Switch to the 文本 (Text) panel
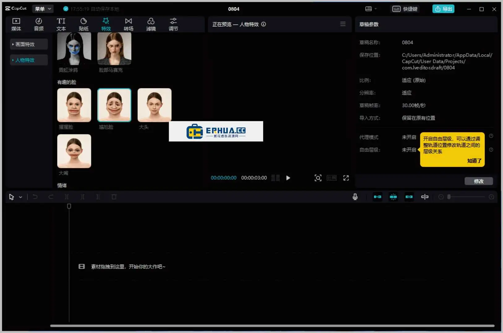The height and width of the screenshot is (333, 503). (x=61, y=24)
